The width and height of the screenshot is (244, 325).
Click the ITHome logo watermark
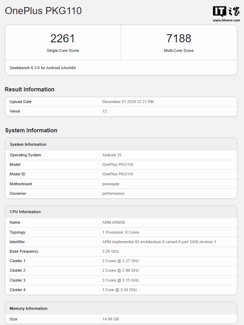pos(226,12)
